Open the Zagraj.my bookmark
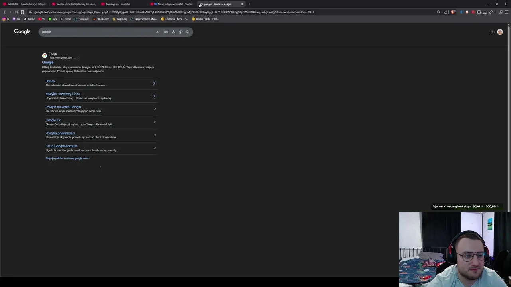Image resolution: width=511 pixels, height=287 pixels. [120, 19]
